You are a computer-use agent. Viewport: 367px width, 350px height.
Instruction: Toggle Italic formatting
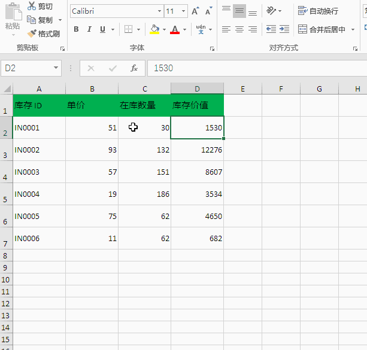tap(89, 29)
